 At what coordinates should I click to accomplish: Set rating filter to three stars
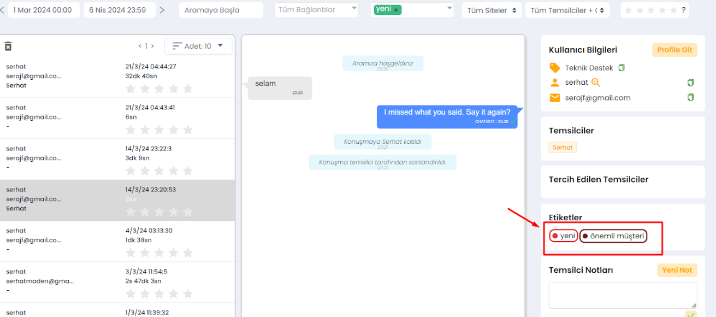(x=652, y=10)
